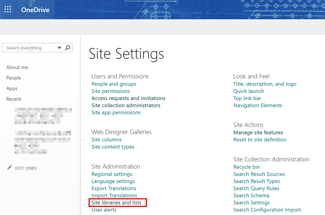Open the search scope dropdown arrow
This screenshot has width=325, height=215.
pyautogui.click(x=59, y=48)
